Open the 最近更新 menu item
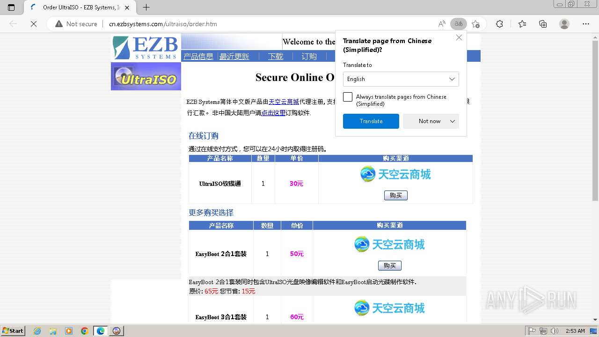 [234, 56]
